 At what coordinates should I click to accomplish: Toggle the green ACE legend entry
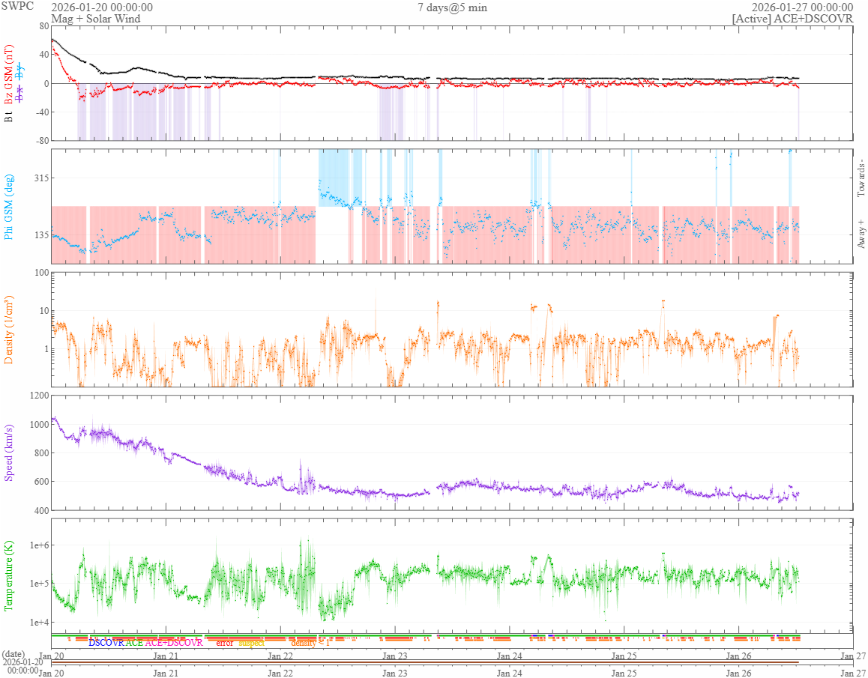pyautogui.click(x=134, y=643)
